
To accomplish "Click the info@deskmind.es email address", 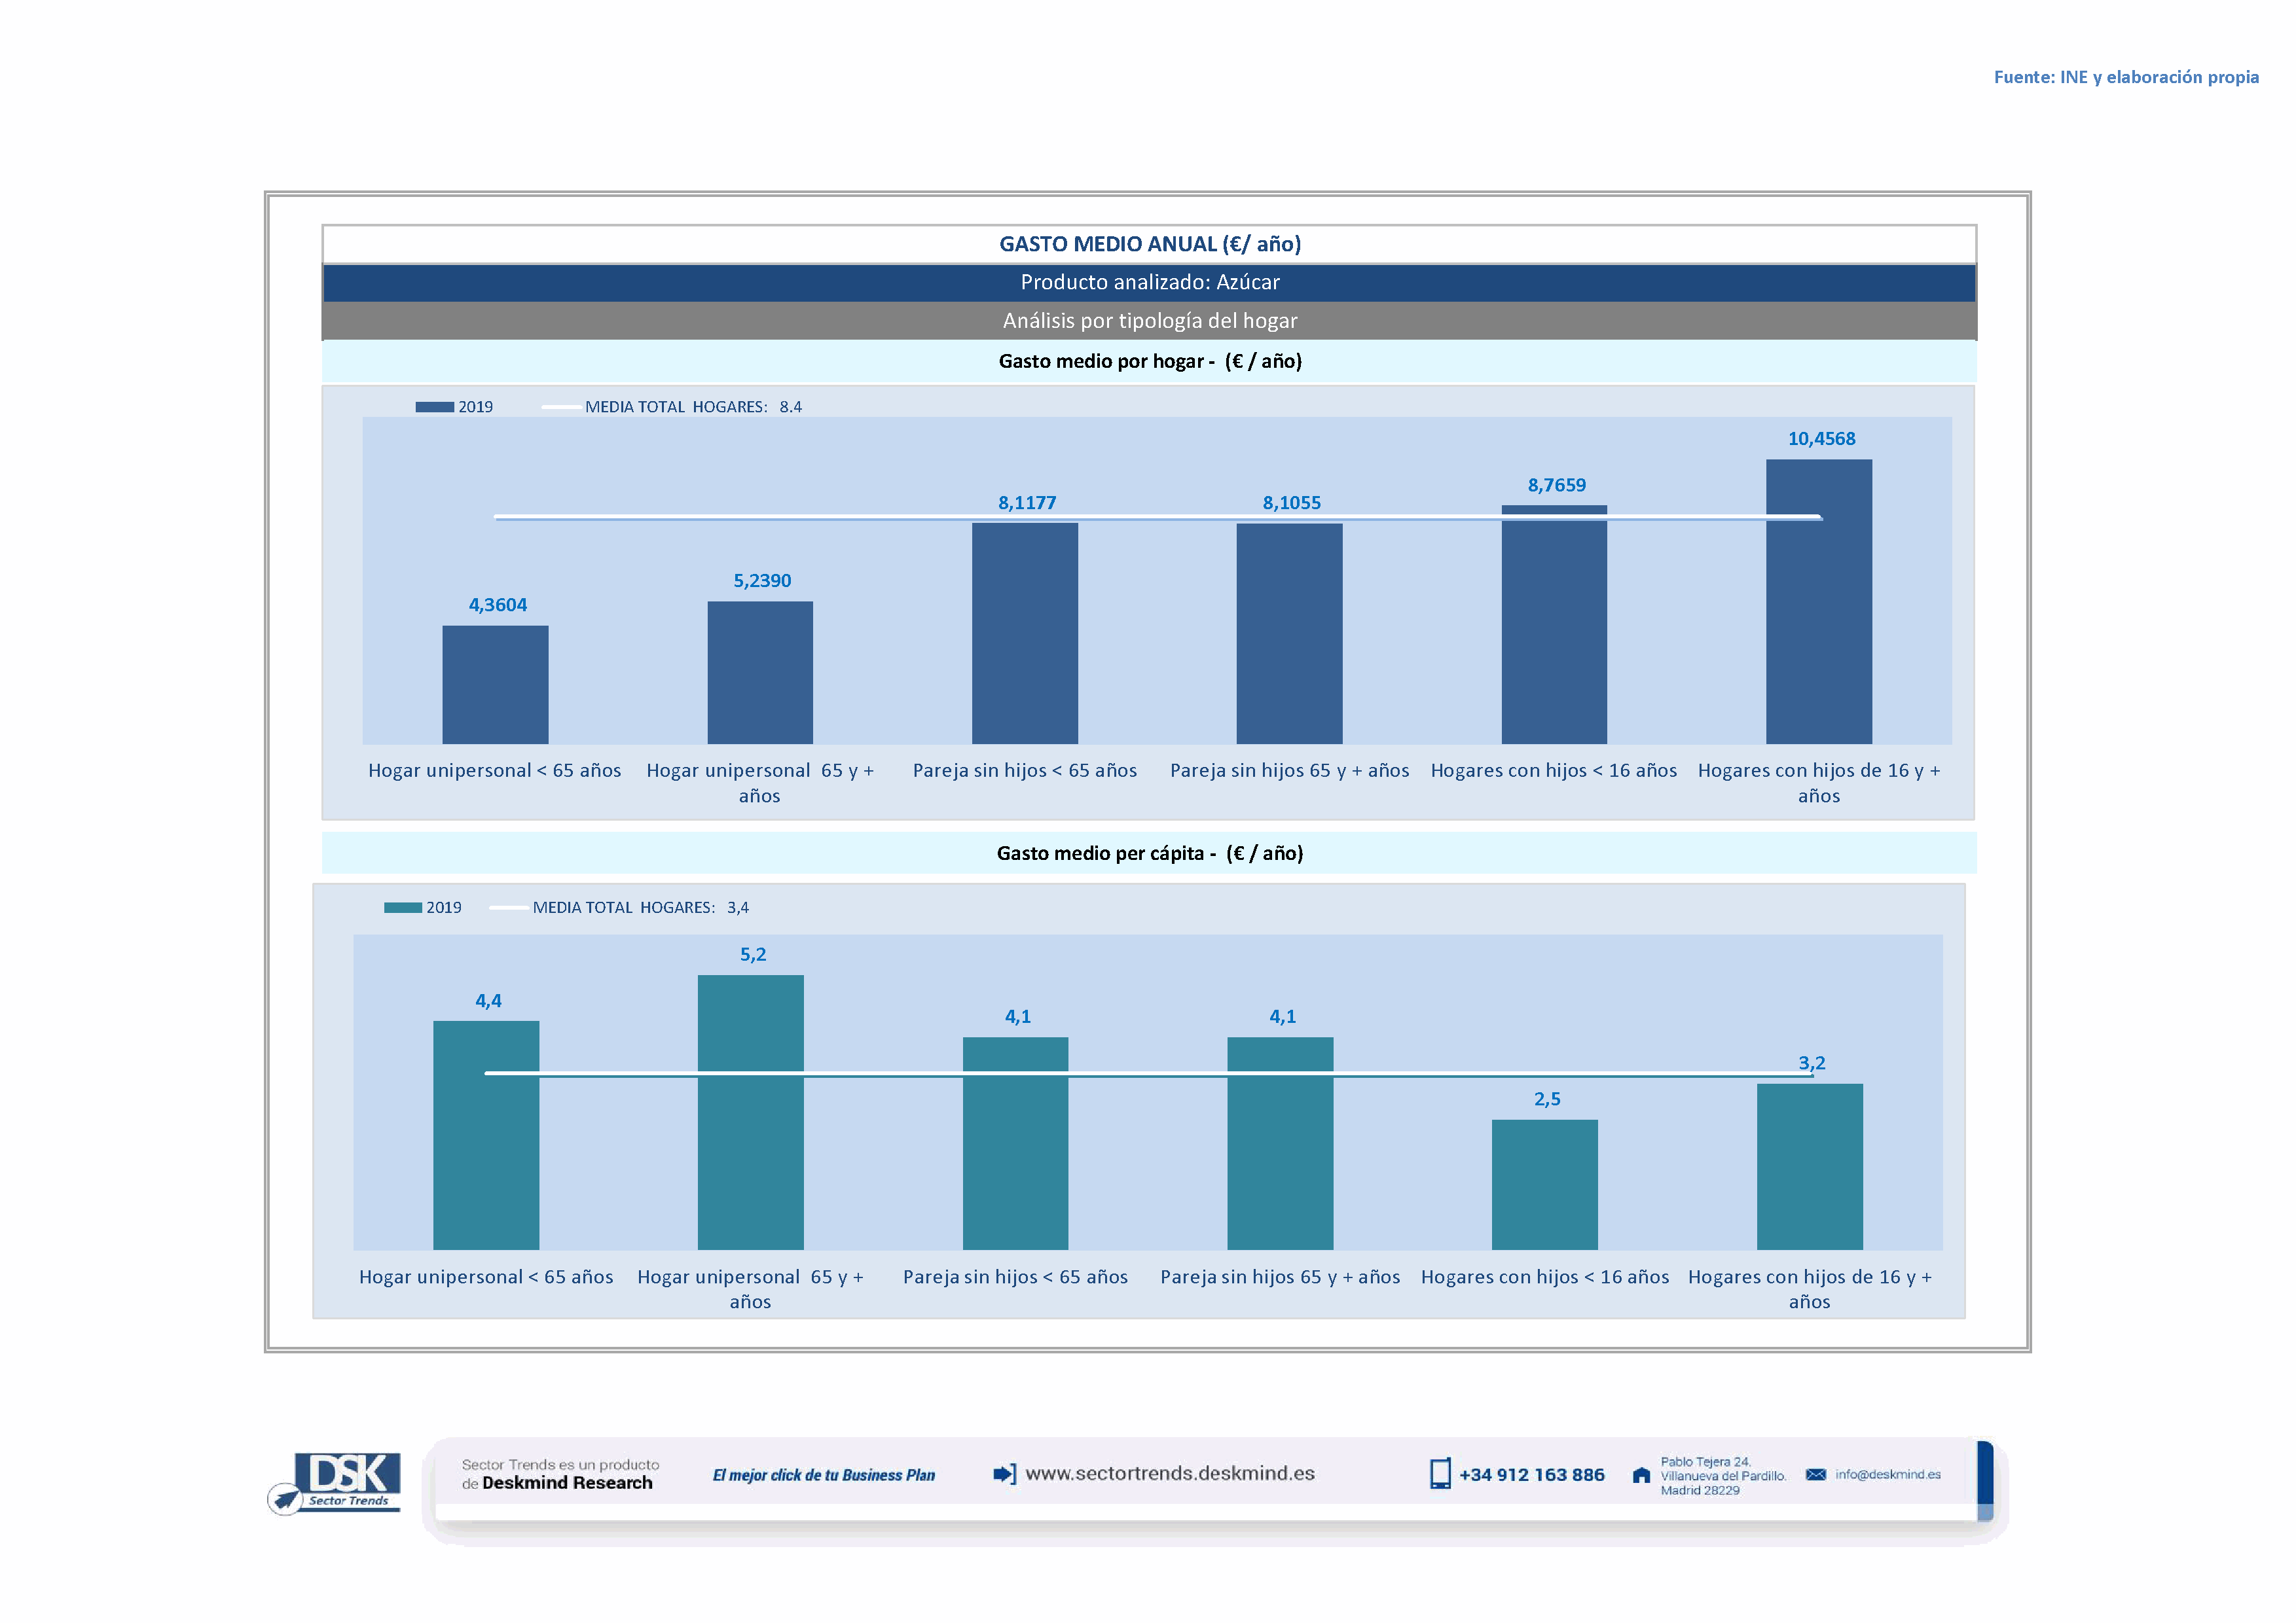I will 1888,1474.
